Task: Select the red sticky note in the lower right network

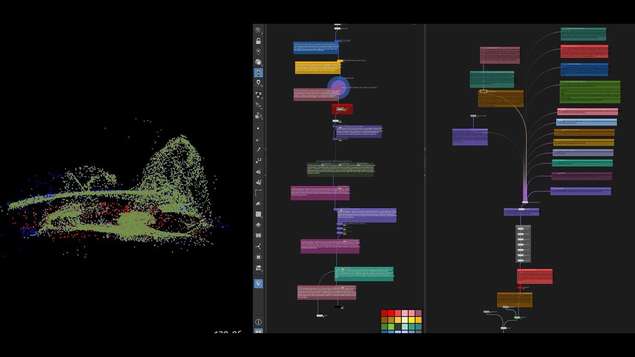Action: pos(535,277)
